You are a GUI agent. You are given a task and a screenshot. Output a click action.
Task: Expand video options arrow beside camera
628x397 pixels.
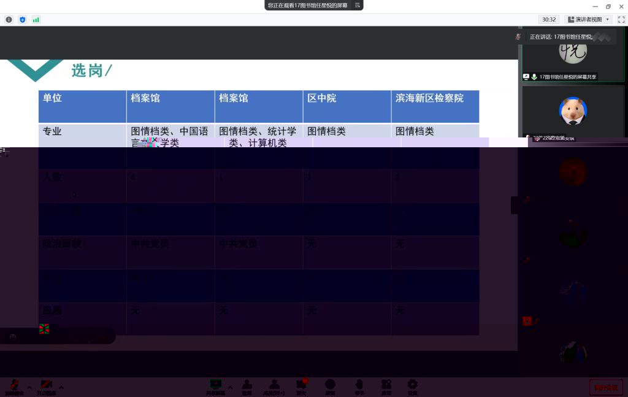[61, 387]
